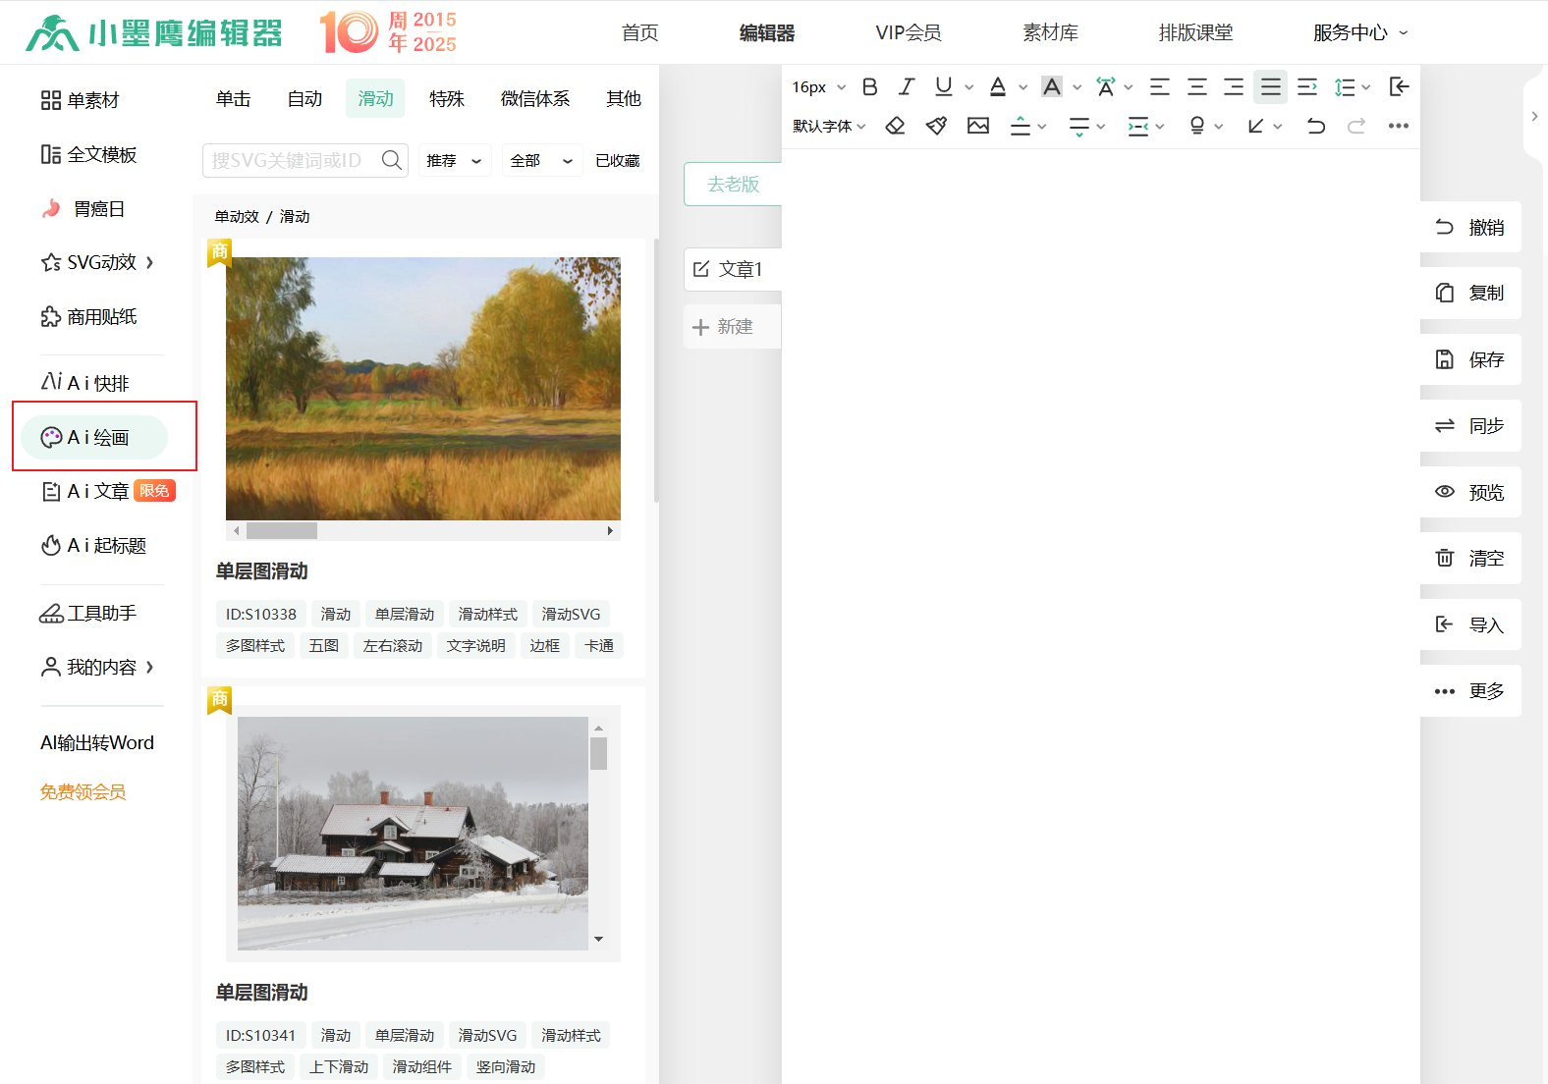Viewport: 1548px width, 1084px height.
Task: Click the undo arrow in the toolbar
Action: tap(1316, 126)
